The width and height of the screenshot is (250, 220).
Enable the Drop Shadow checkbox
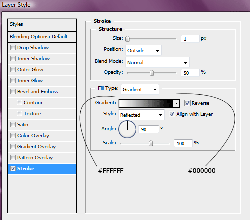click(x=13, y=48)
